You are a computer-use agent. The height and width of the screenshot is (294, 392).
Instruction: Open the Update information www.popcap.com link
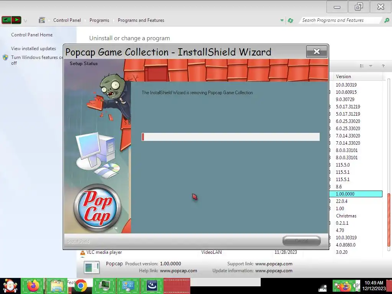(x=274, y=271)
